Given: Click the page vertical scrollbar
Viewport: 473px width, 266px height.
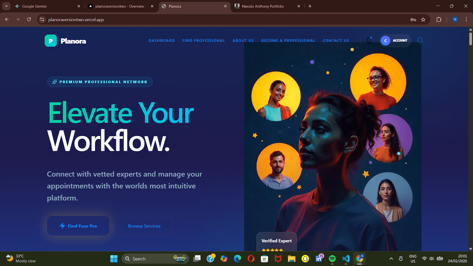Looking at the screenshot, I should 470,138.
